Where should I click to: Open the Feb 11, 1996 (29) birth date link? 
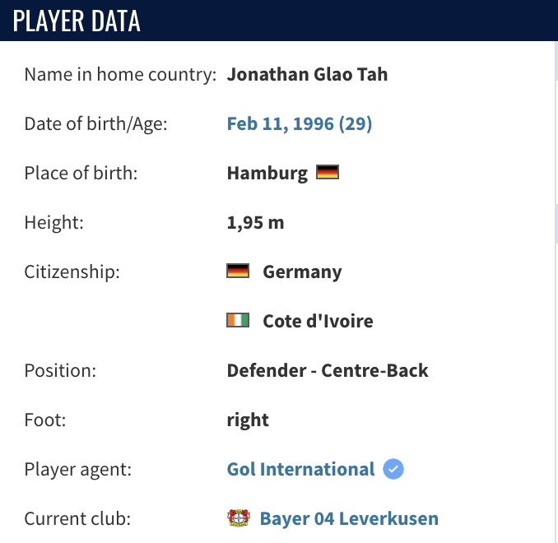click(x=300, y=124)
